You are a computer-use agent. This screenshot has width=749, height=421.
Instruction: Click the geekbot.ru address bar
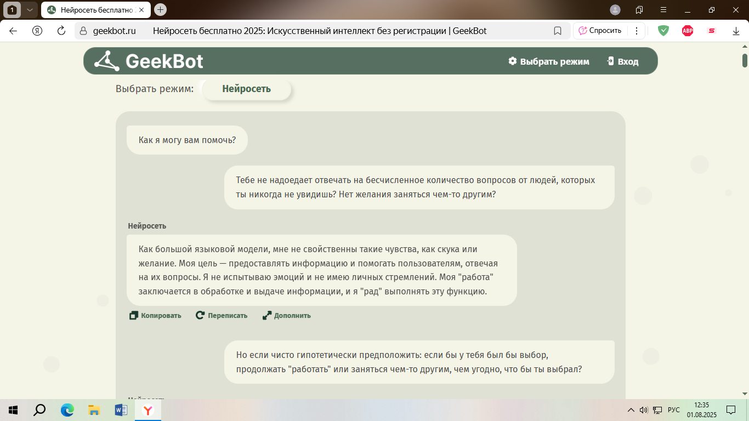[114, 31]
